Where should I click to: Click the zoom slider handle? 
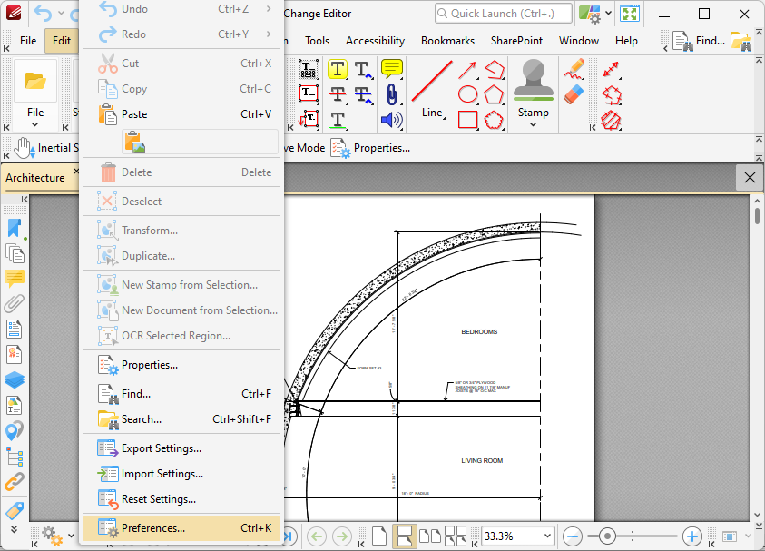607,536
